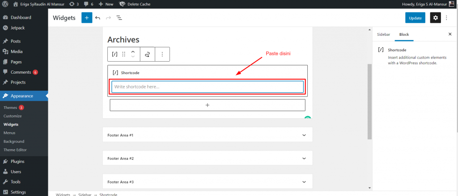
Task: Click Delete Cache in admin bar
Action: (135, 4)
